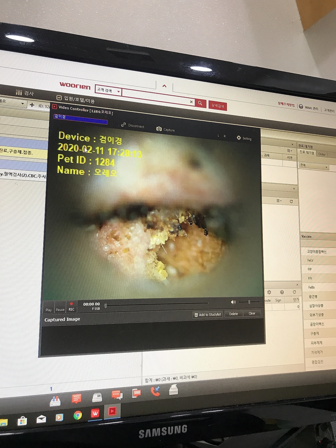336x448 pixels.
Task: Collapse the header with the red chevron
Action: 164,86
